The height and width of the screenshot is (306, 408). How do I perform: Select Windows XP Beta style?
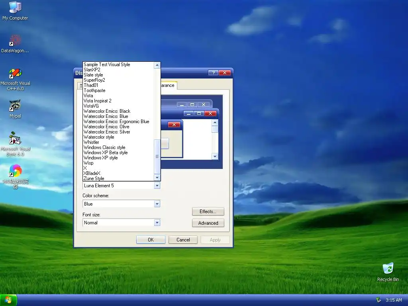[118, 153]
